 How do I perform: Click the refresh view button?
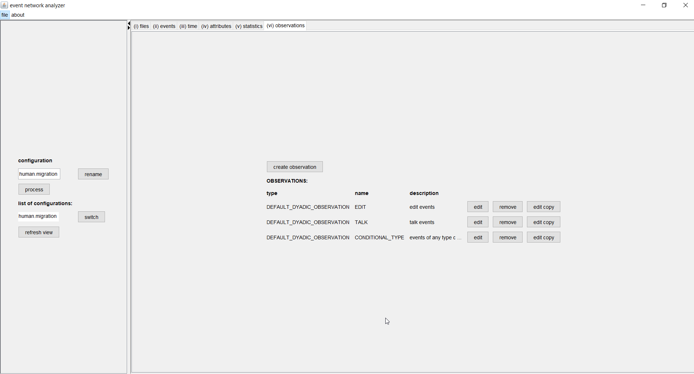pyautogui.click(x=39, y=232)
